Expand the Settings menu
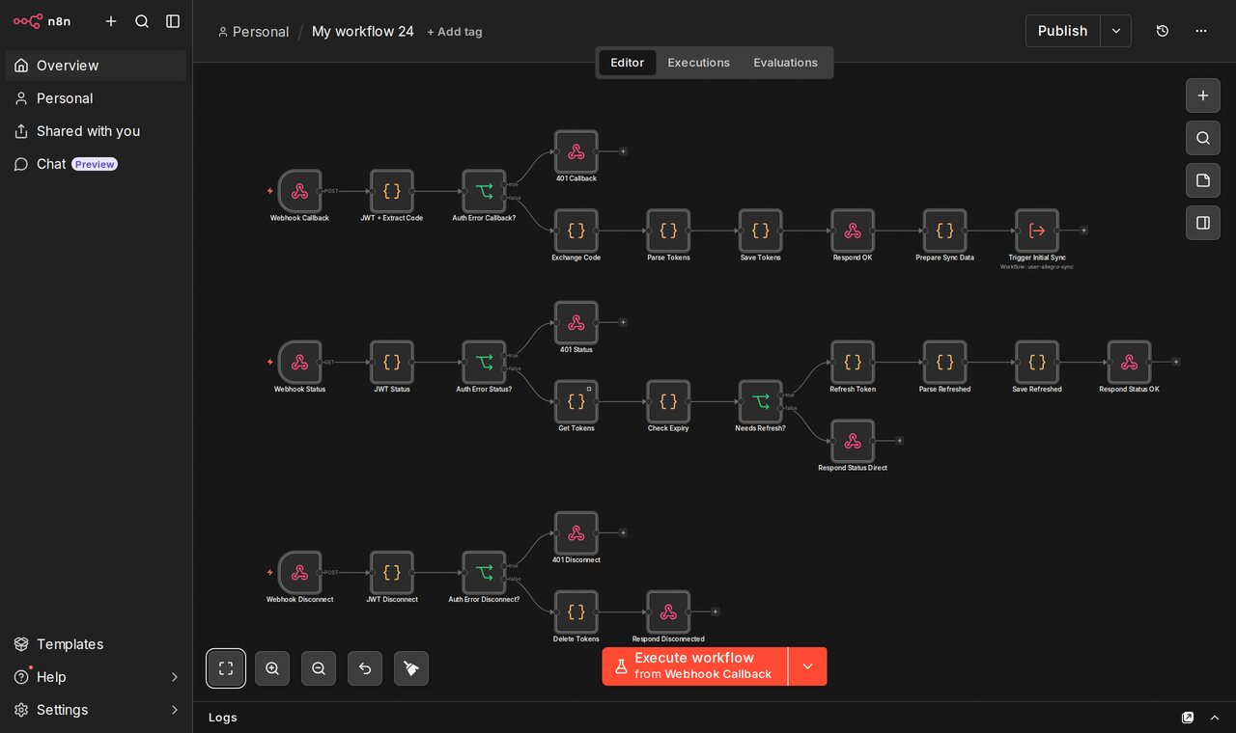 96,710
